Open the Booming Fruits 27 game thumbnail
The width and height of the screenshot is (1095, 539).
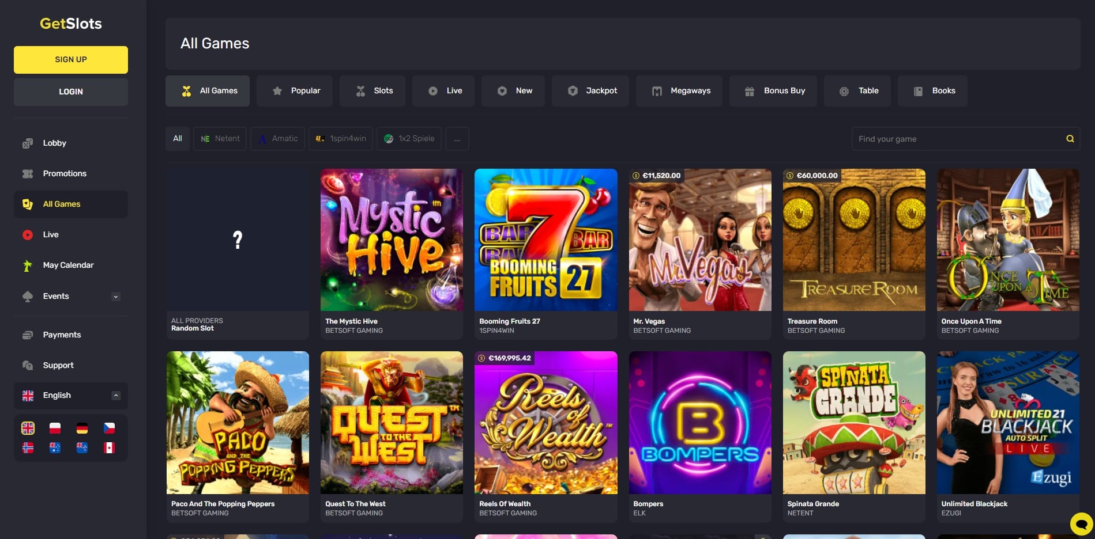tap(545, 240)
